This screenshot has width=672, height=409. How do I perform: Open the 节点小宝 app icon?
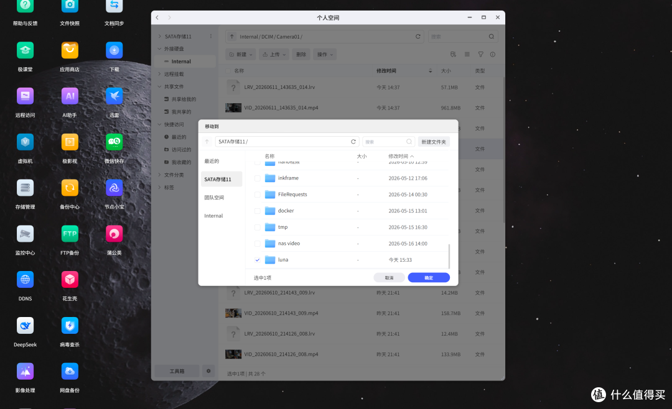(114, 188)
